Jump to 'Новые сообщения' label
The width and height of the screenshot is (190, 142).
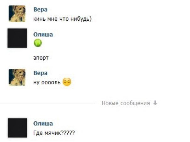(x=126, y=103)
